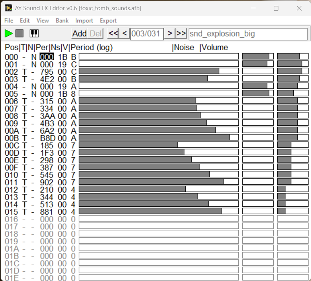
Task: Toggle noise flag N on row 005
Action: pyautogui.click(x=34, y=94)
